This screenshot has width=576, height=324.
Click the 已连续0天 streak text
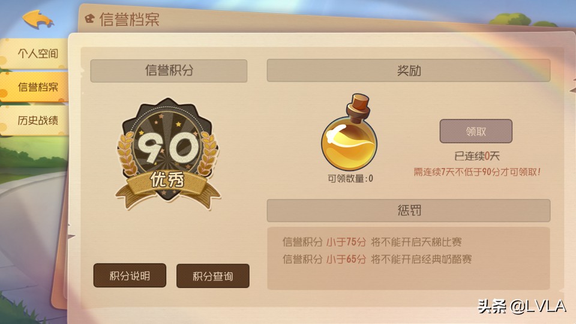477,157
